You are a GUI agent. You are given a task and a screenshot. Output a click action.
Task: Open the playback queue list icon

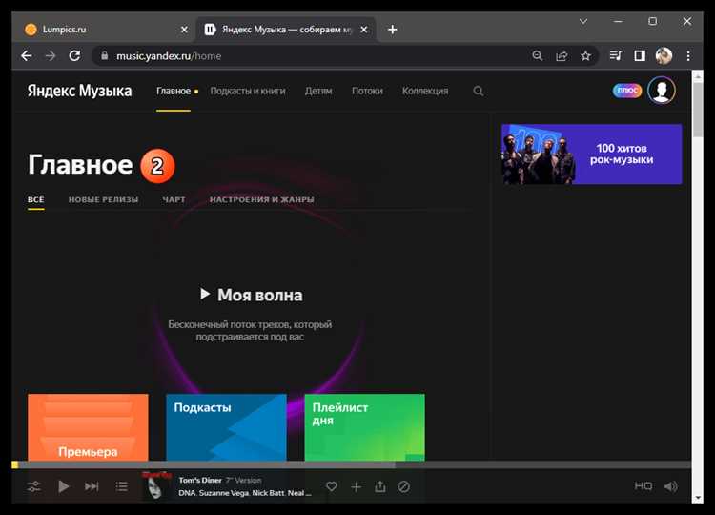121,486
